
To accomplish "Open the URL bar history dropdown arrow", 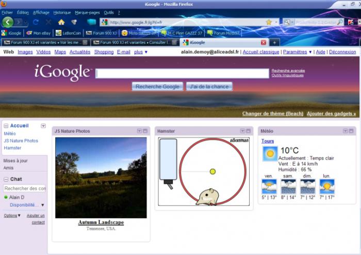I will pos(276,22).
